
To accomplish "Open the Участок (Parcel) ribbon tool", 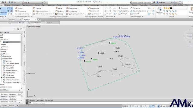I will 38,8.
